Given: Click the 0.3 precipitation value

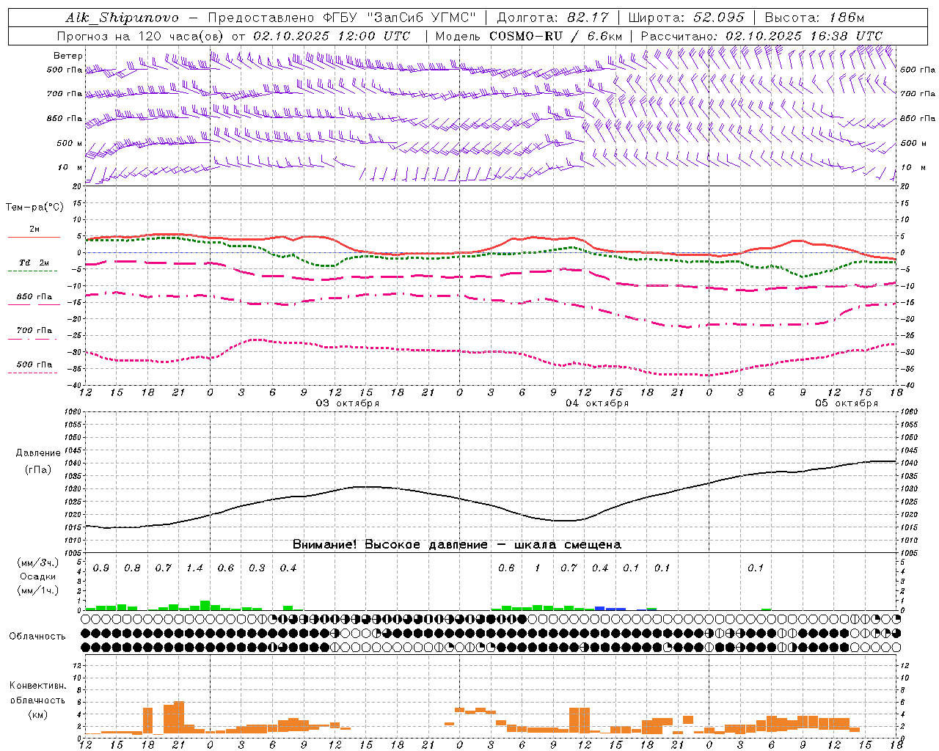Looking at the screenshot, I should coord(257,568).
